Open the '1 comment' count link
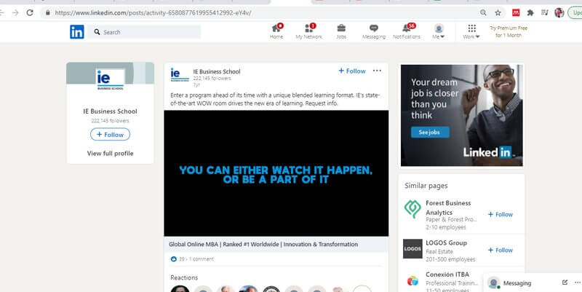The image size is (582, 292). click(202, 259)
